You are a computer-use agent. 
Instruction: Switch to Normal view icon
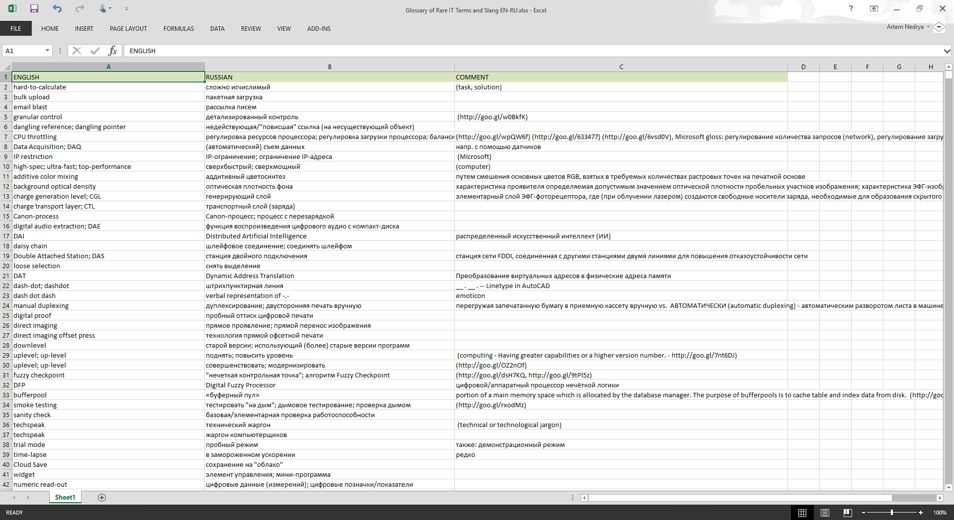802,513
